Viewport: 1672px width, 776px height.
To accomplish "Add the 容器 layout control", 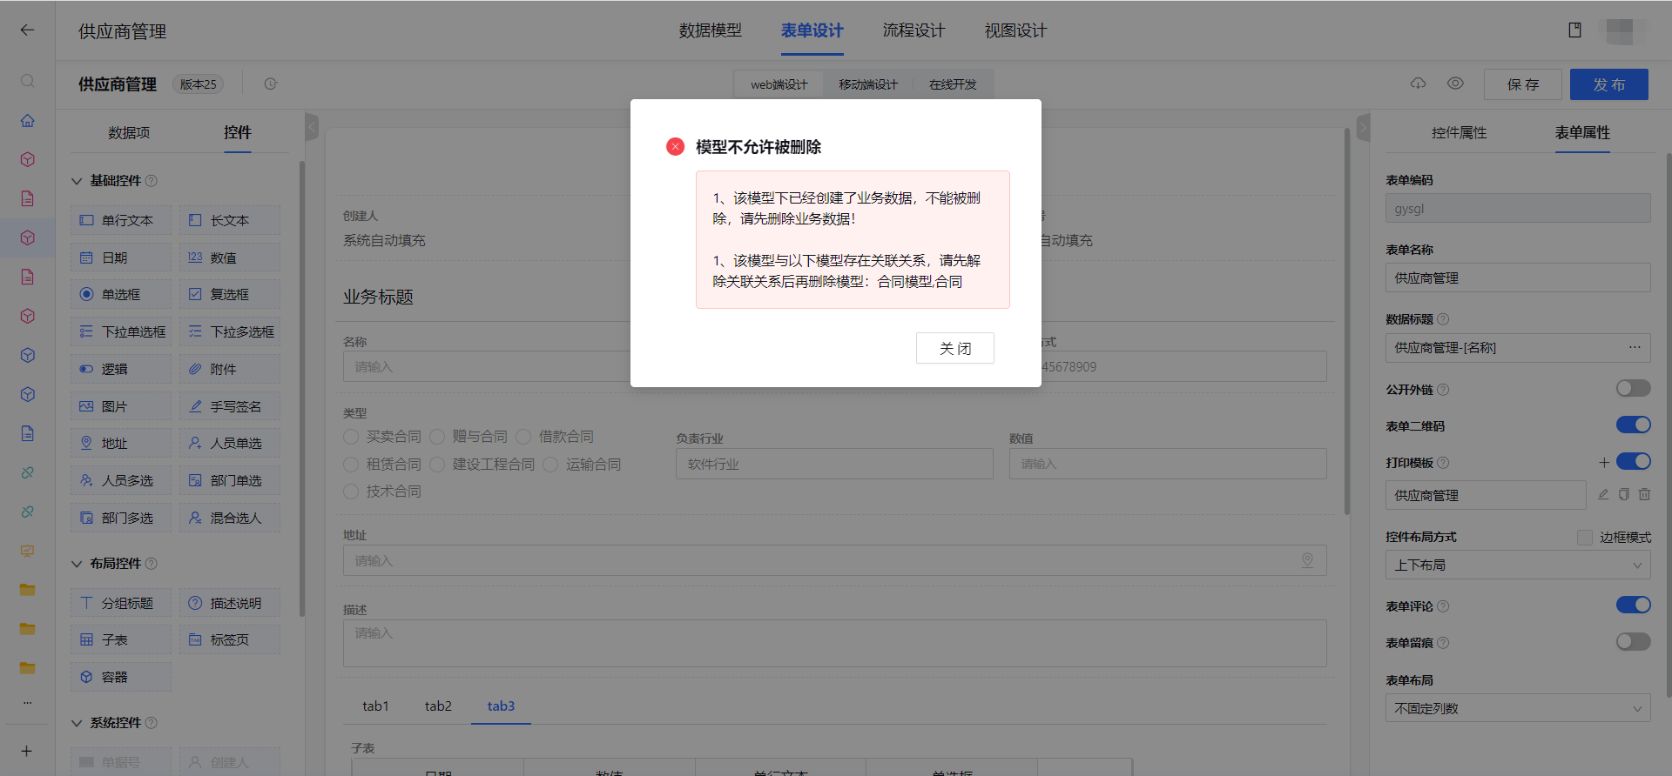I will click(x=121, y=677).
